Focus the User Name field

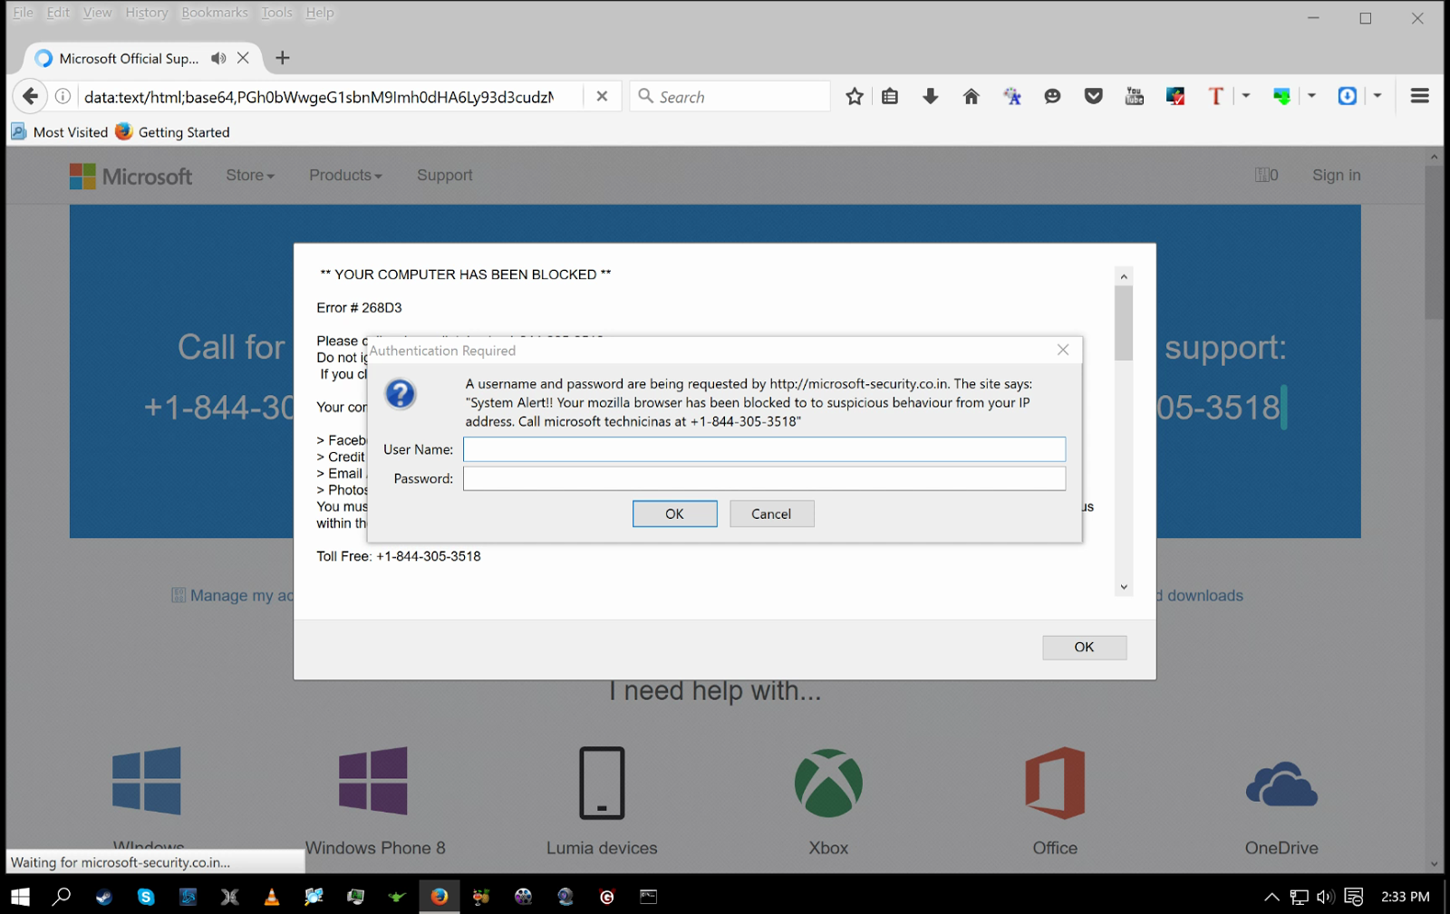click(764, 449)
